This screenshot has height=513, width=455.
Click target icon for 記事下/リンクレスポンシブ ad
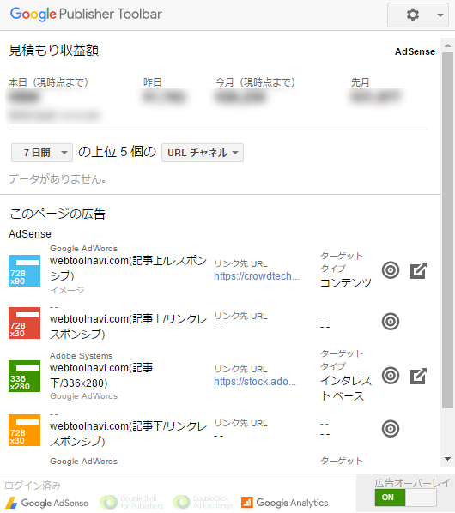(x=391, y=429)
